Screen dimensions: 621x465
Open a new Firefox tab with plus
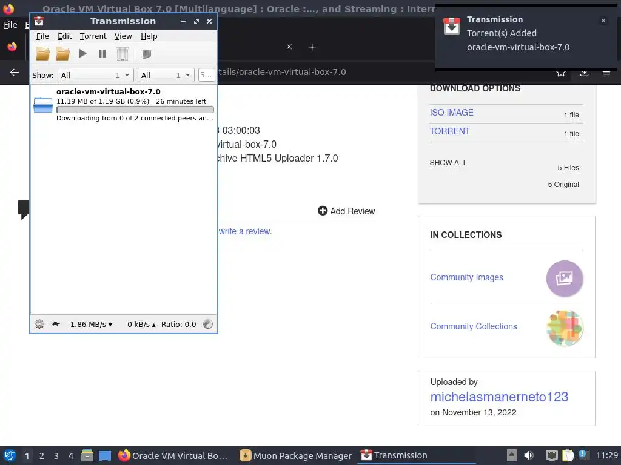(312, 47)
